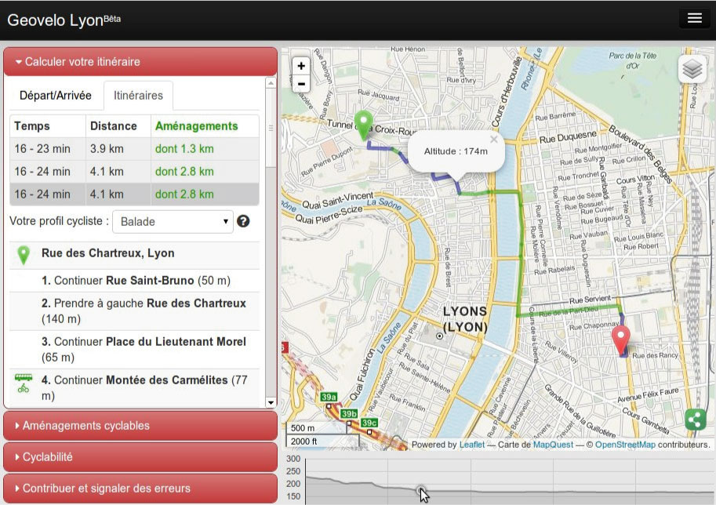716x505 pixels.
Task: Click the green departure marker on map
Action: tap(363, 124)
